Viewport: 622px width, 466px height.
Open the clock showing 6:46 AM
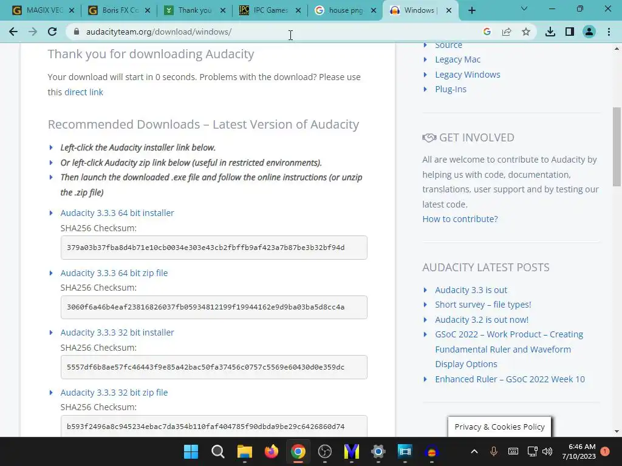tap(579, 451)
